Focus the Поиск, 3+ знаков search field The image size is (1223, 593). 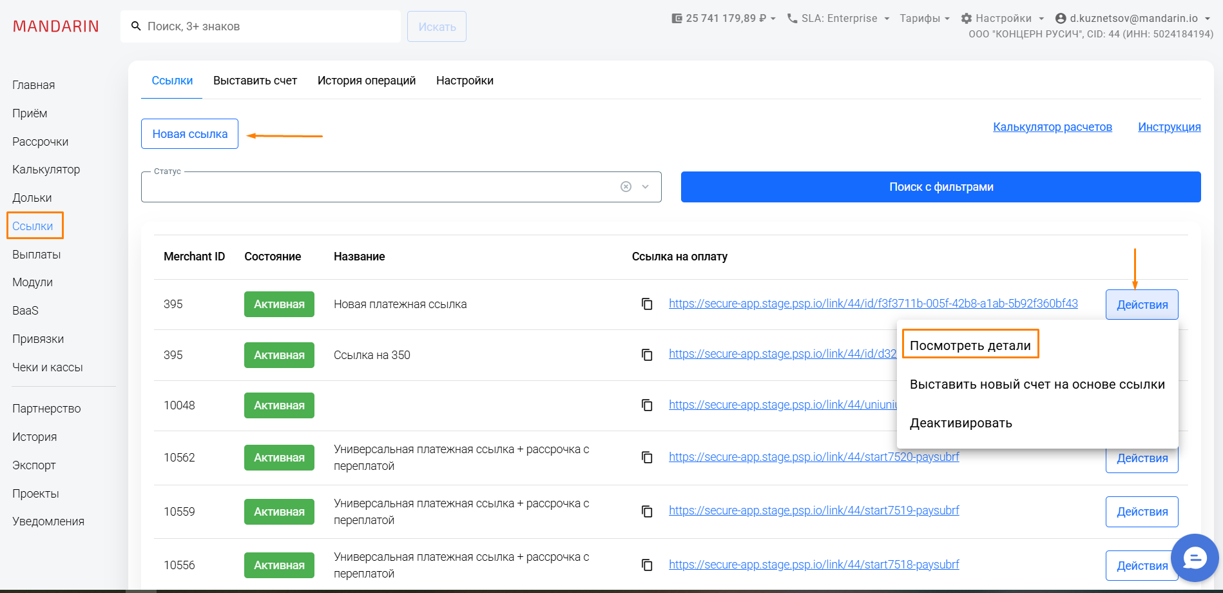(260, 26)
